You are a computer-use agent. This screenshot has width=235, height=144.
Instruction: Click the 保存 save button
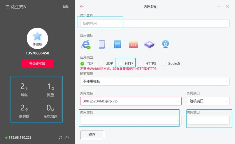(92, 135)
